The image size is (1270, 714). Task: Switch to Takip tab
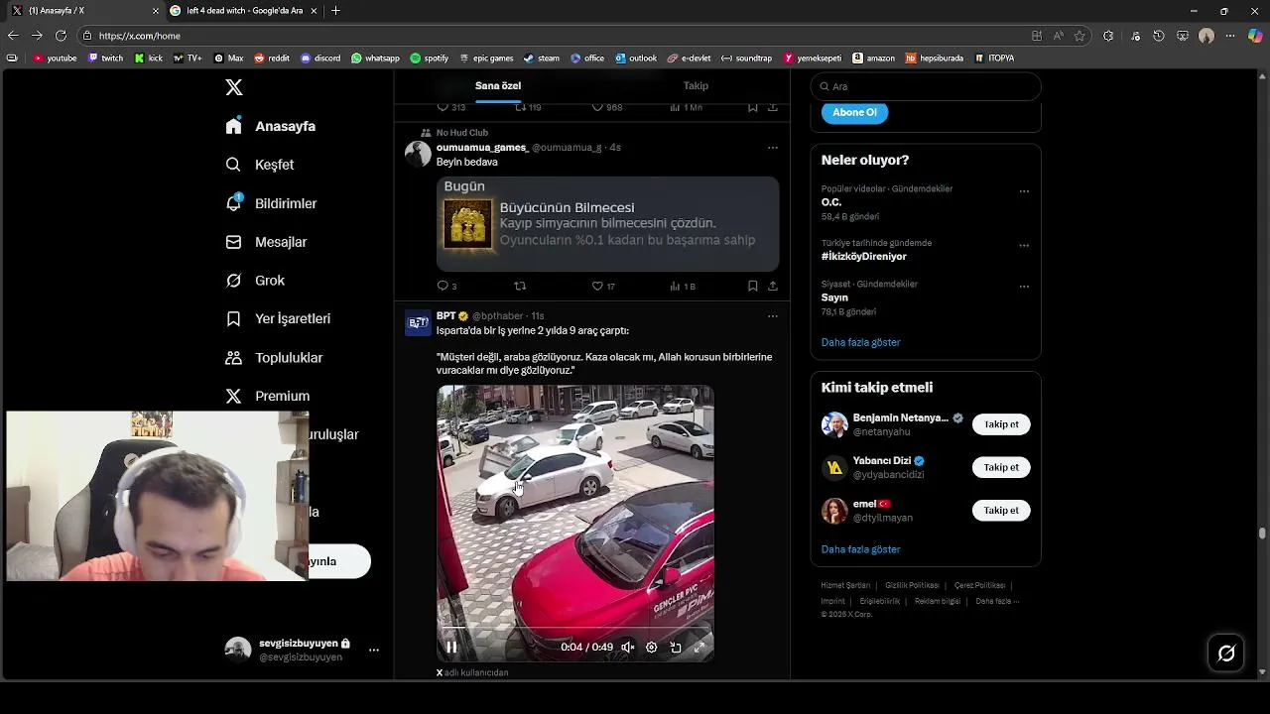[x=696, y=86]
